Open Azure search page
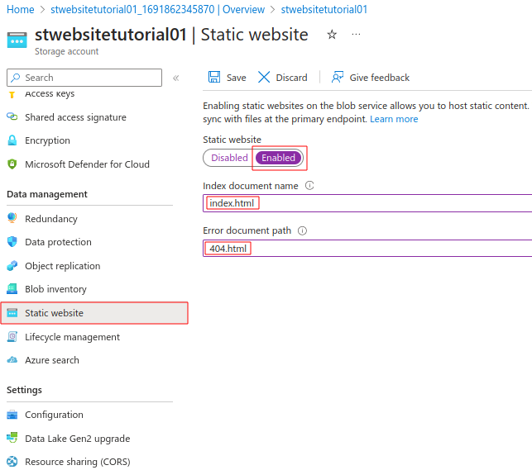 (52, 360)
